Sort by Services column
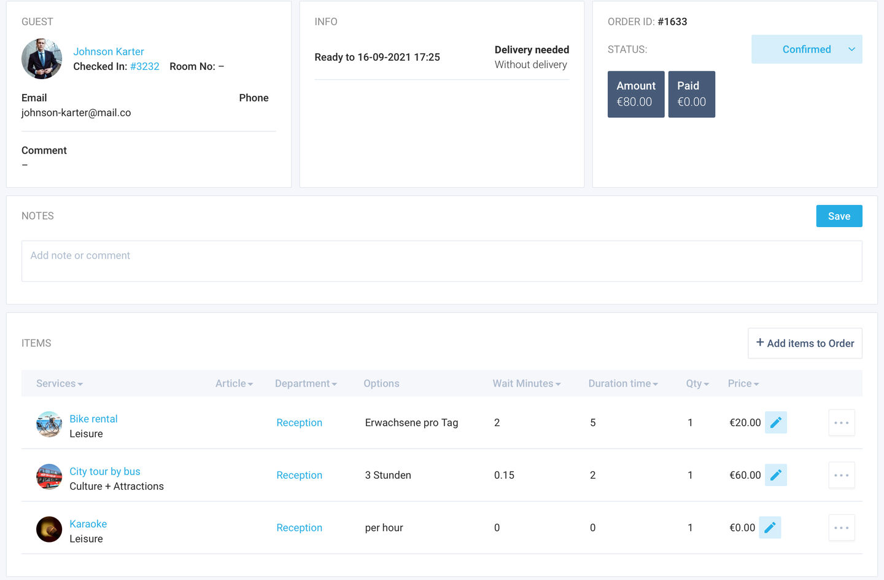This screenshot has height=580, width=884. (60, 384)
